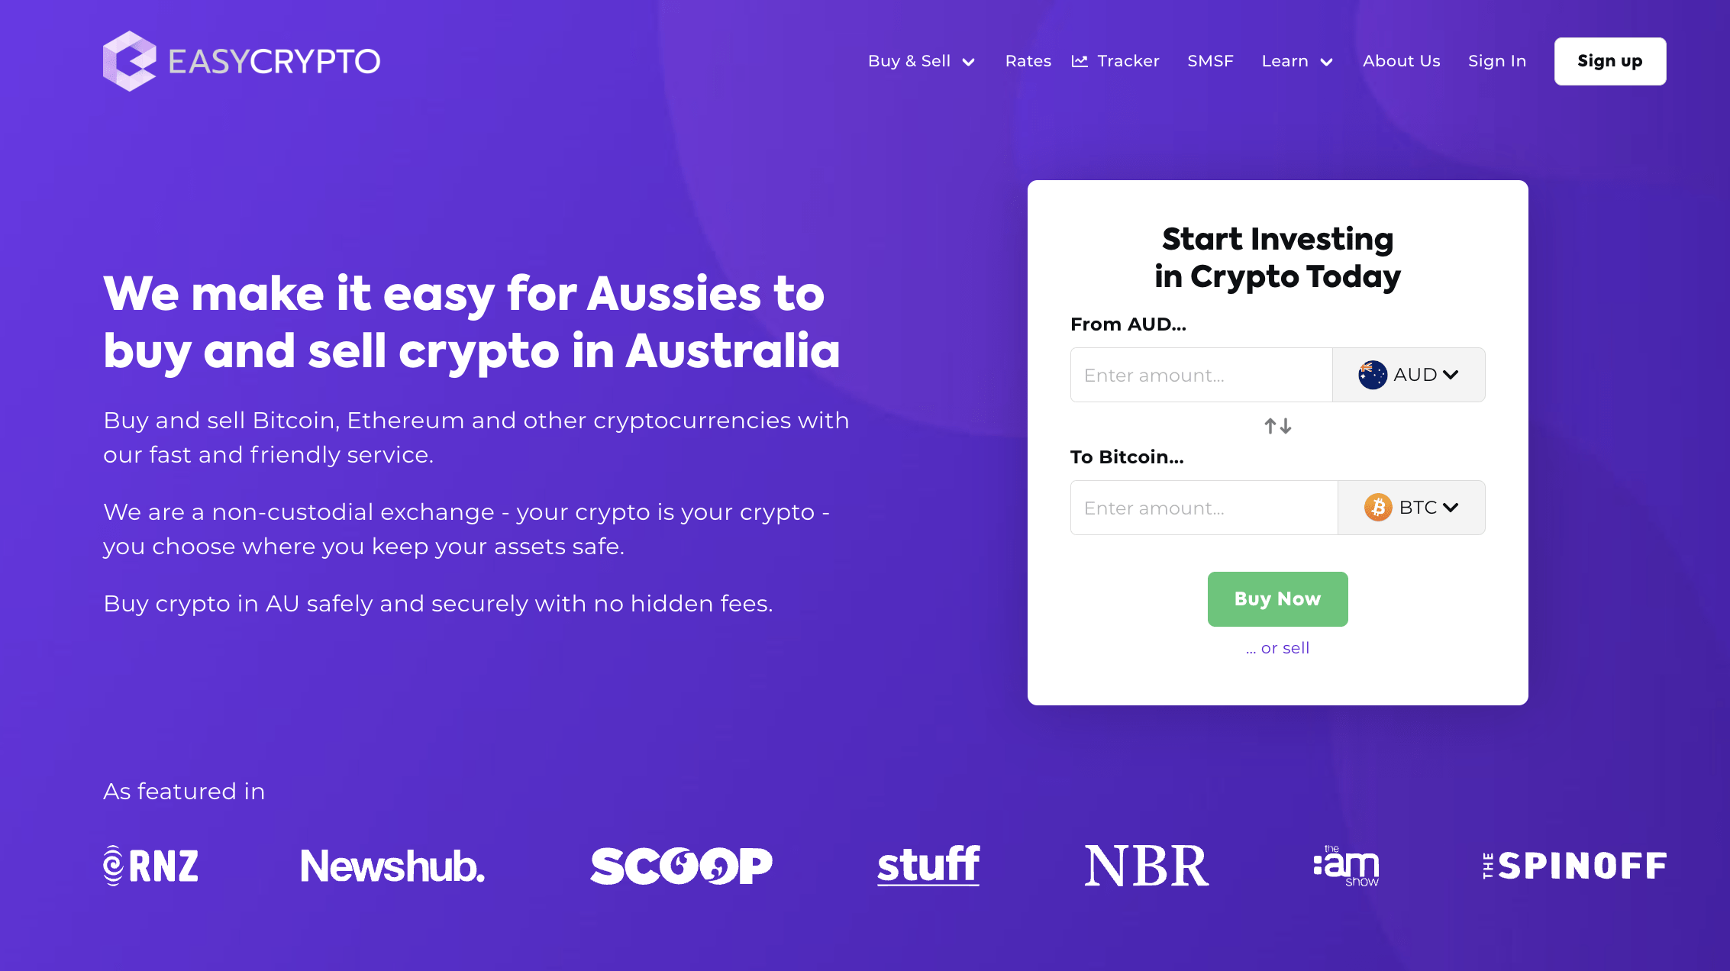The height and width of the screenshot is (971, 1730).
Task: Expand the Buy & Sell dropdown menu
Action: (922, 60)
